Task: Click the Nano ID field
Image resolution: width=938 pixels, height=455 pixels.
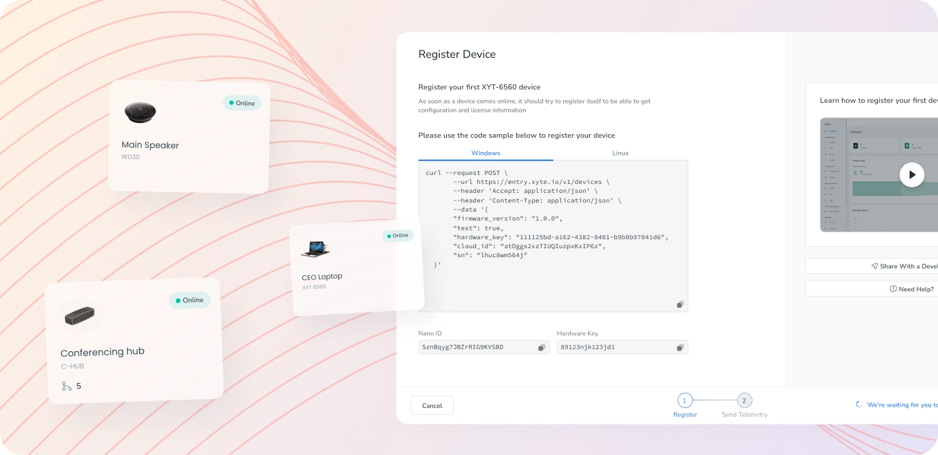Action: point(484,347)
